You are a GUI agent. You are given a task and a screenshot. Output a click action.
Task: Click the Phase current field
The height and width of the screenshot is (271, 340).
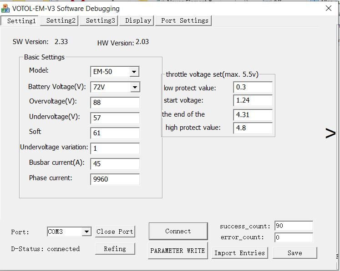115,179
